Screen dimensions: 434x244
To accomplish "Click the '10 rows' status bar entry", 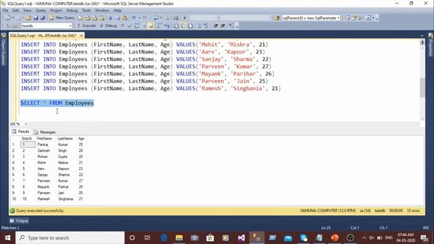I will click(413, 211).
